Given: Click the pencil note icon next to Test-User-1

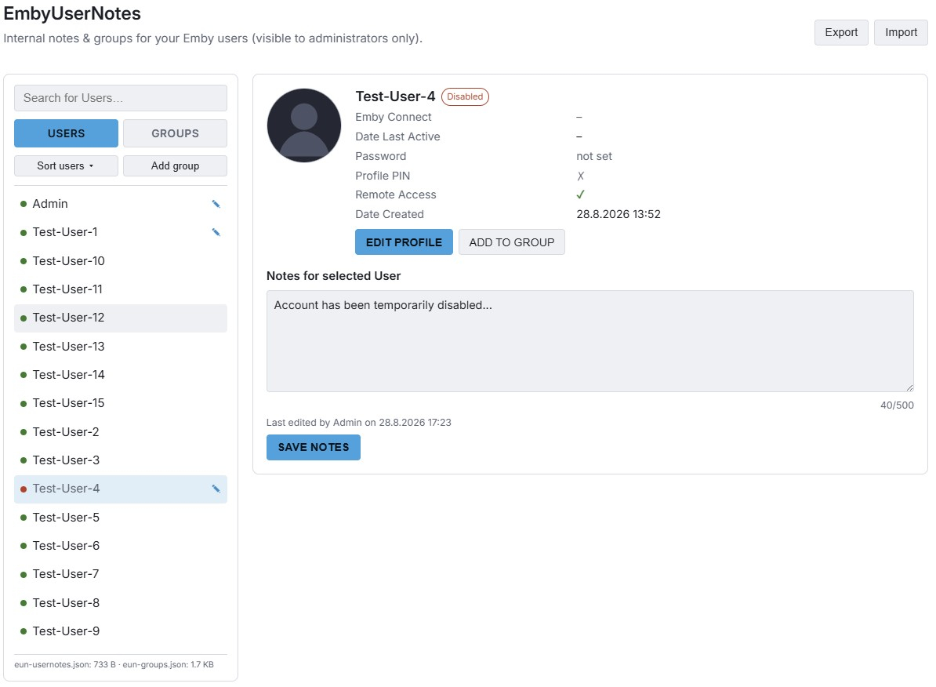Looking at the screenshot, I should 216,232.
